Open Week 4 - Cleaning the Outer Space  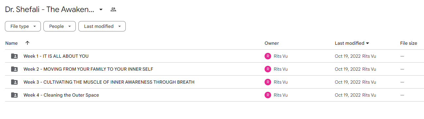61,95
